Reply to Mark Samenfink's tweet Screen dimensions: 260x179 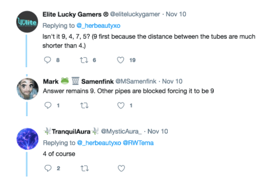pyautogui.click(x=48, y=105)
